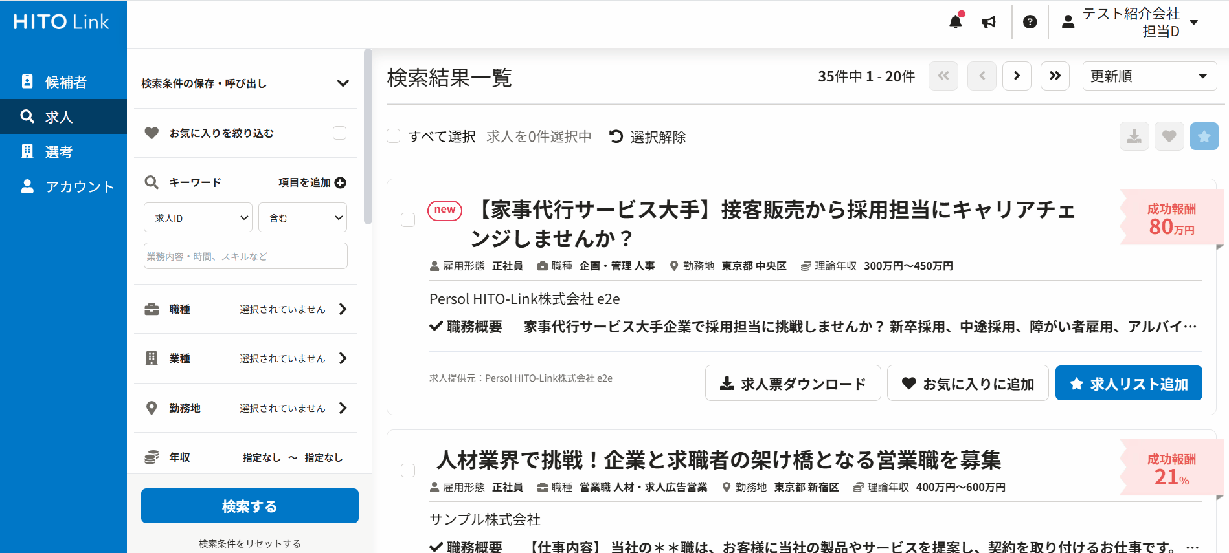Open the 業種 selection row
Image resolution: width=1229 pixels, height=553 pixels.
(245, 358)
